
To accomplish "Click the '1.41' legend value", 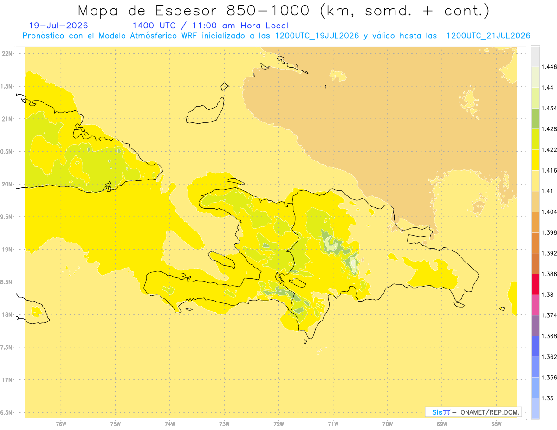I will click(548, 191).
